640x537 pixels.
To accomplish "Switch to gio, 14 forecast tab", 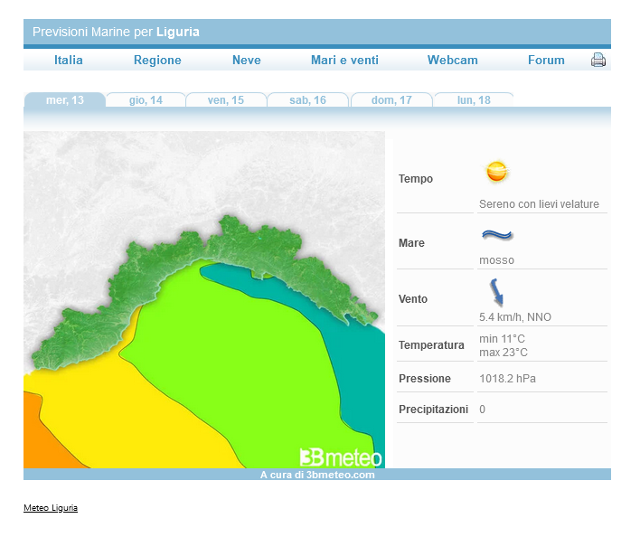I will [x=146, y=100].
